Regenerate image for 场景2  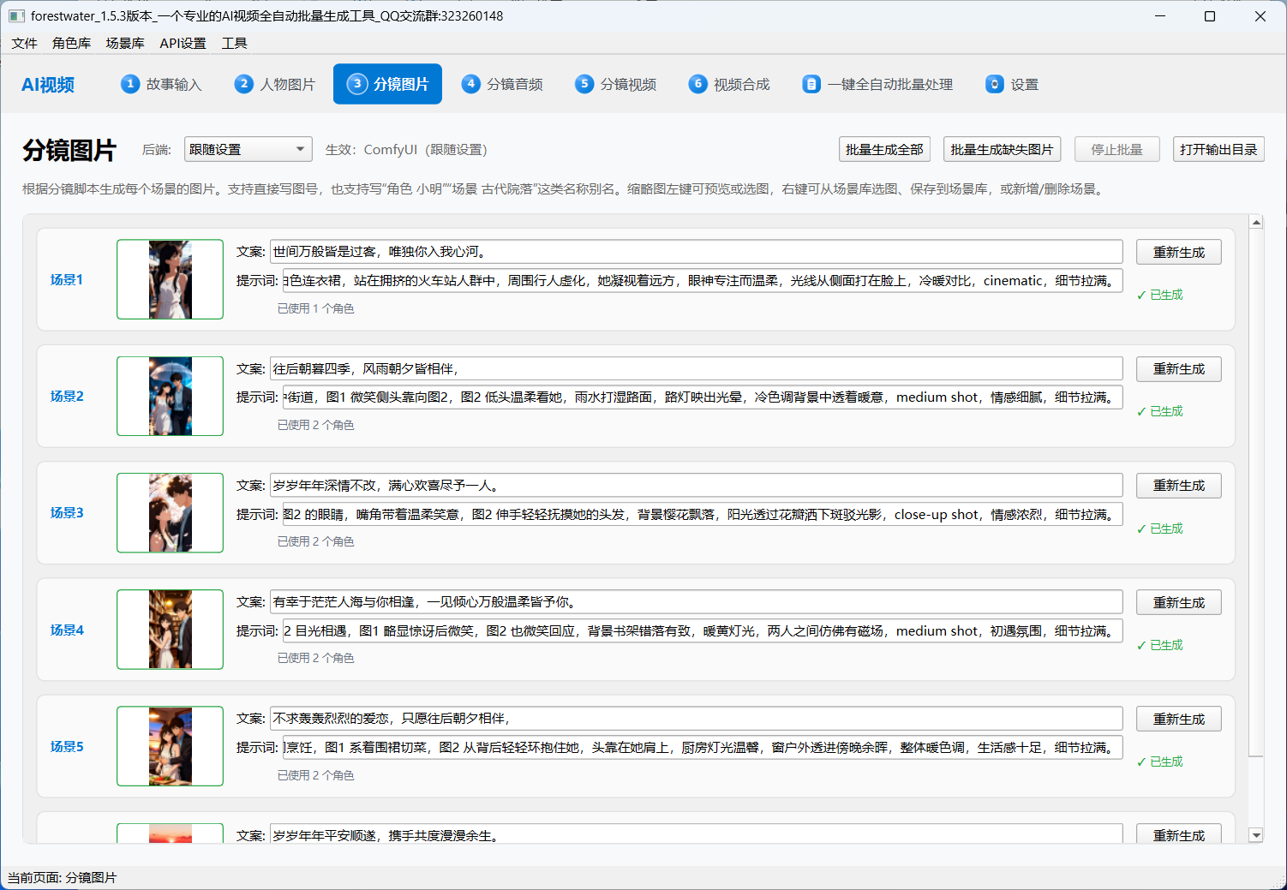pos(1179,369)
